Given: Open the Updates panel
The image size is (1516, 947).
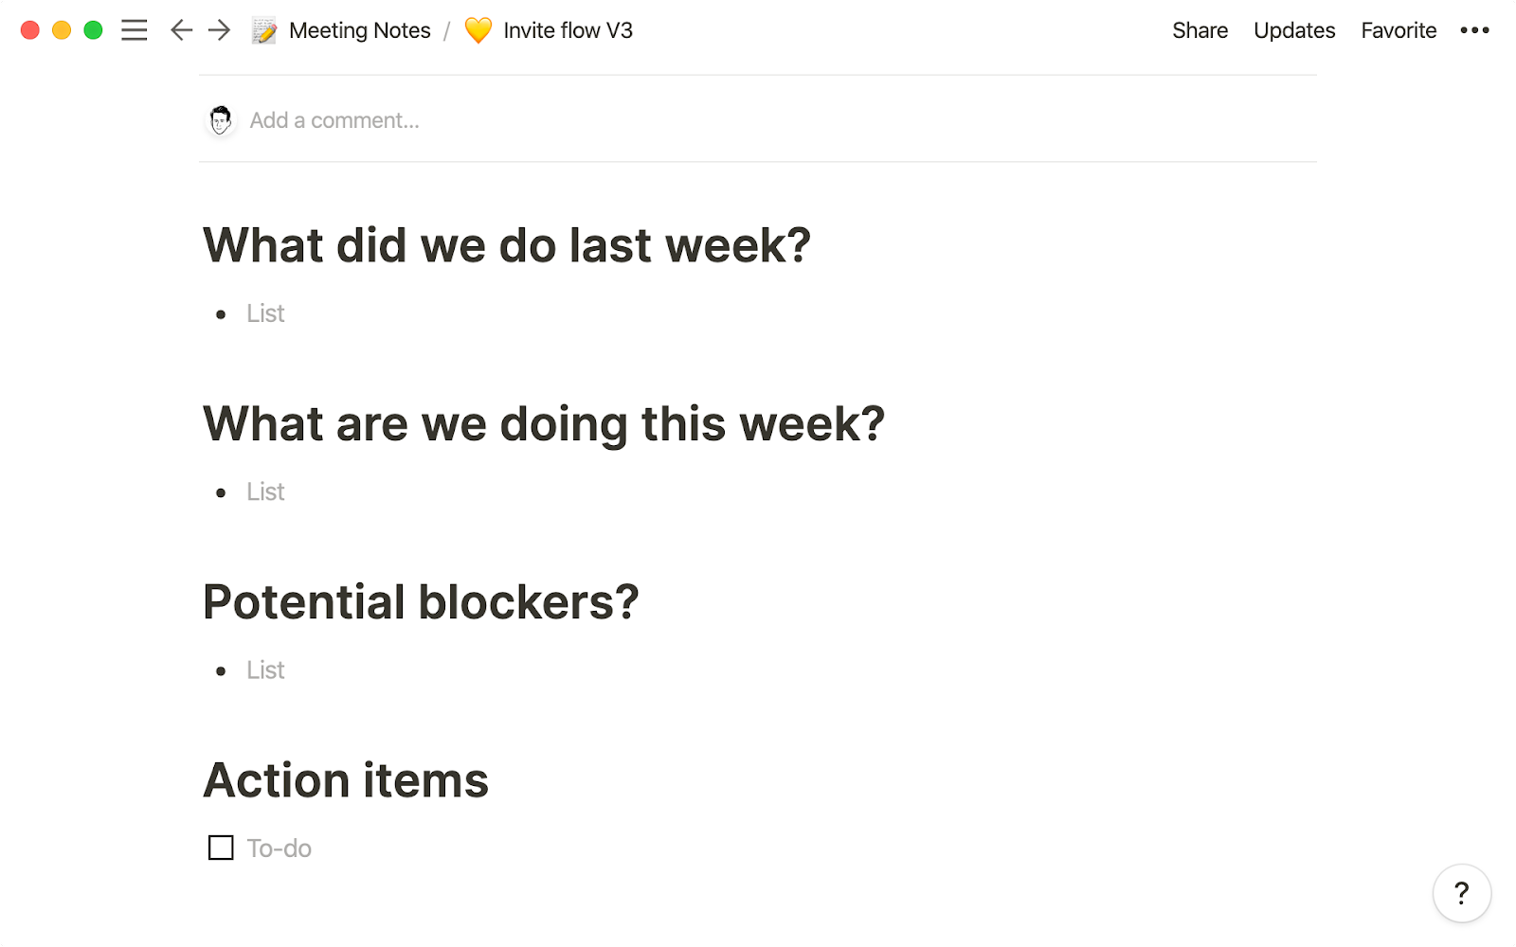Looking at the screenshot, I should tap(1294, 30).
